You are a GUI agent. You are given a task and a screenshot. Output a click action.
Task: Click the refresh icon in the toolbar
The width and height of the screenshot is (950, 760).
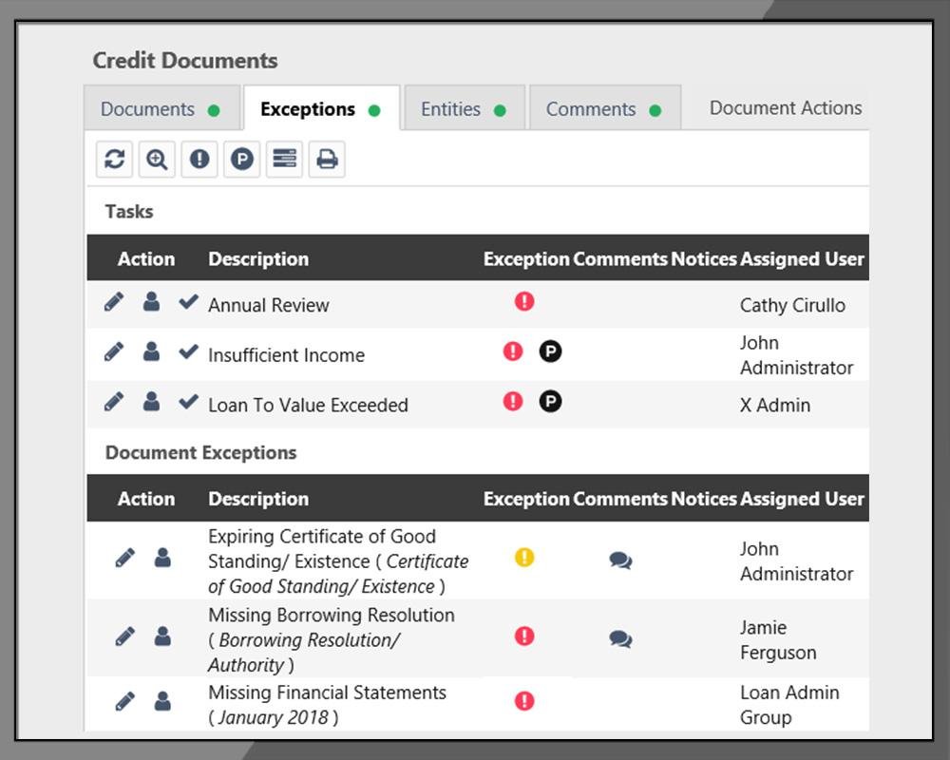pyautogui.click(x=115, y=159)
